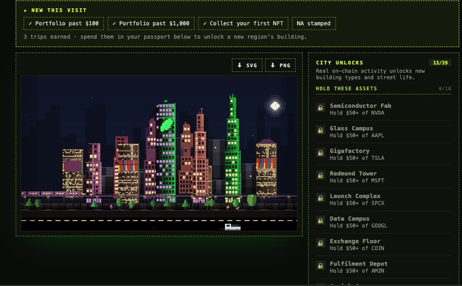The width and height of the screenshot is (462, 286).
Task: Click the star icon next to NEW THIS VISIT
Action: 25,10
